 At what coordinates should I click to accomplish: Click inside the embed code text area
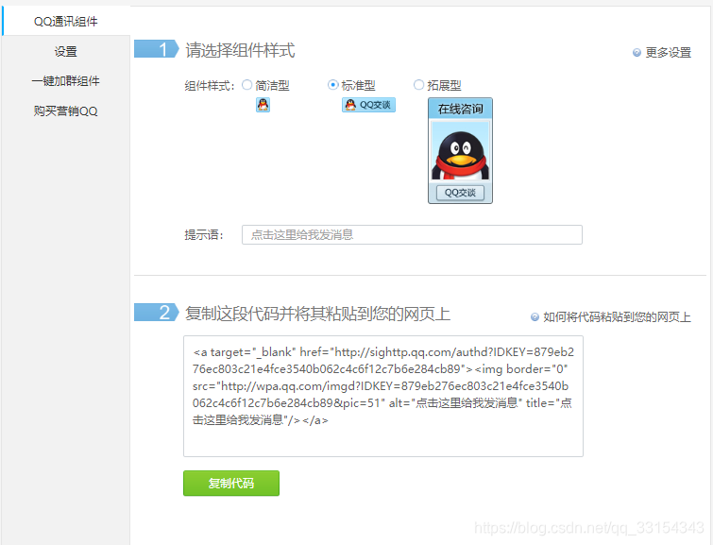383,397
